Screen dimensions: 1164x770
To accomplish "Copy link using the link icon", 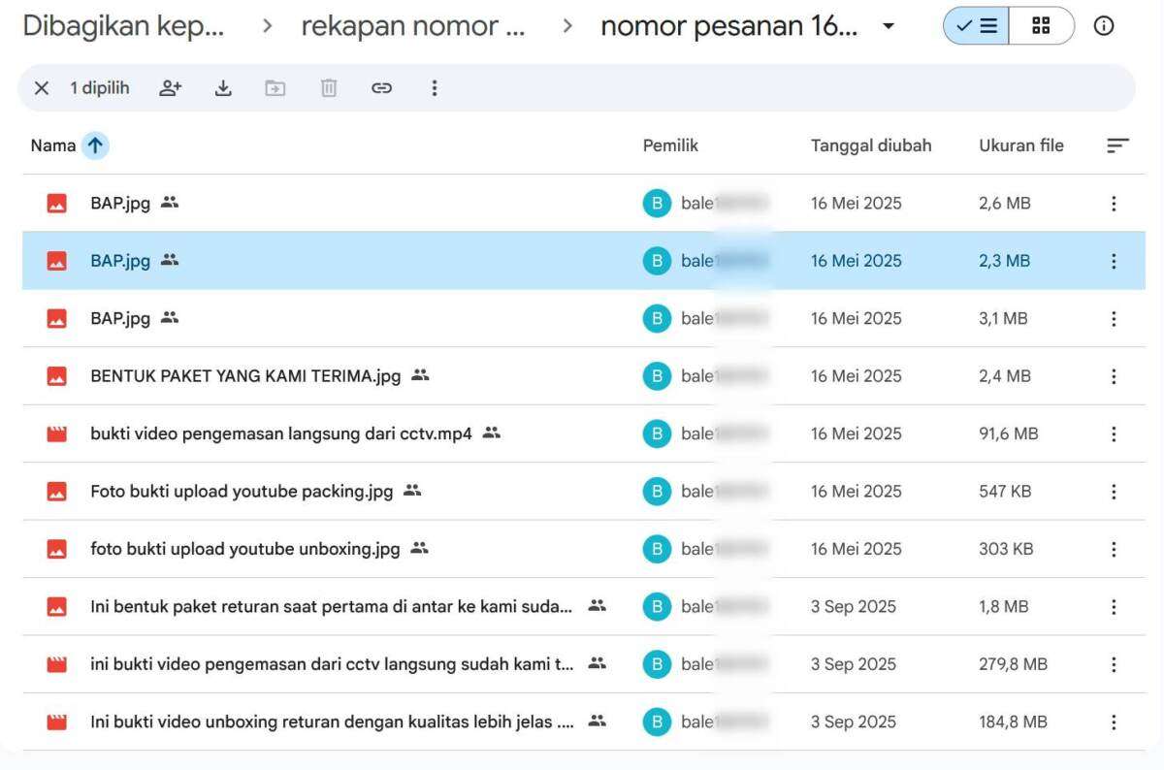I will (381, 88).
